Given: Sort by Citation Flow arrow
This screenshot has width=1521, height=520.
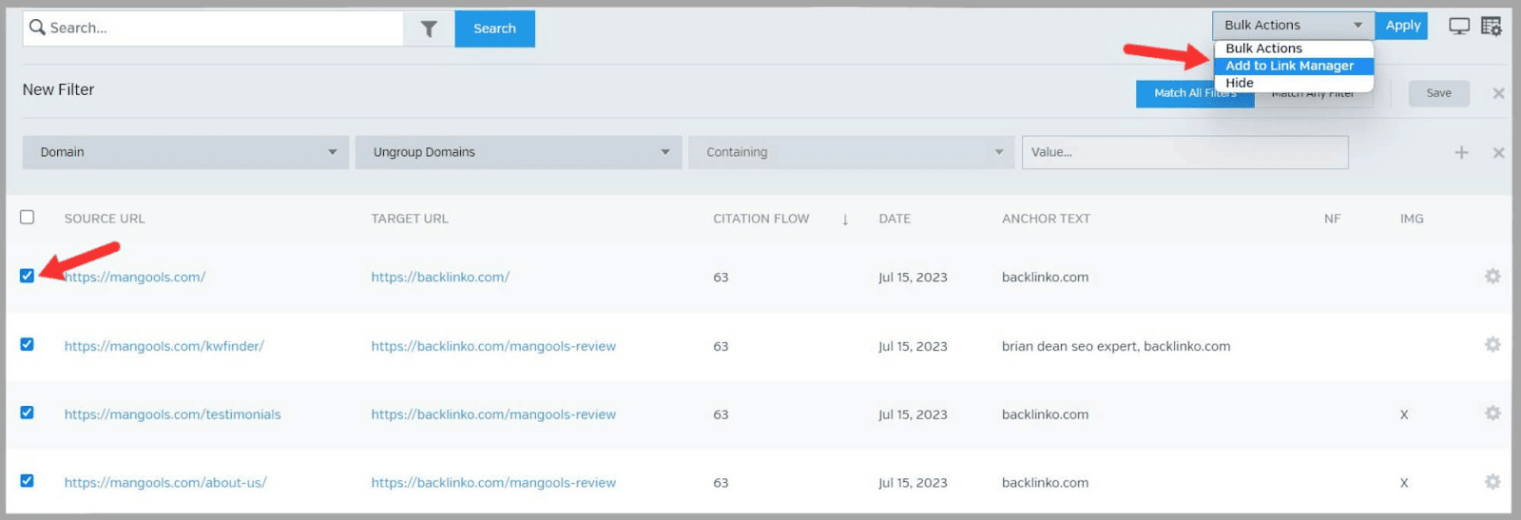Looking at the screenshot, I should pos(844,220).
